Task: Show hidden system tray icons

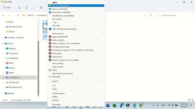Action: [x=153, y=105]
